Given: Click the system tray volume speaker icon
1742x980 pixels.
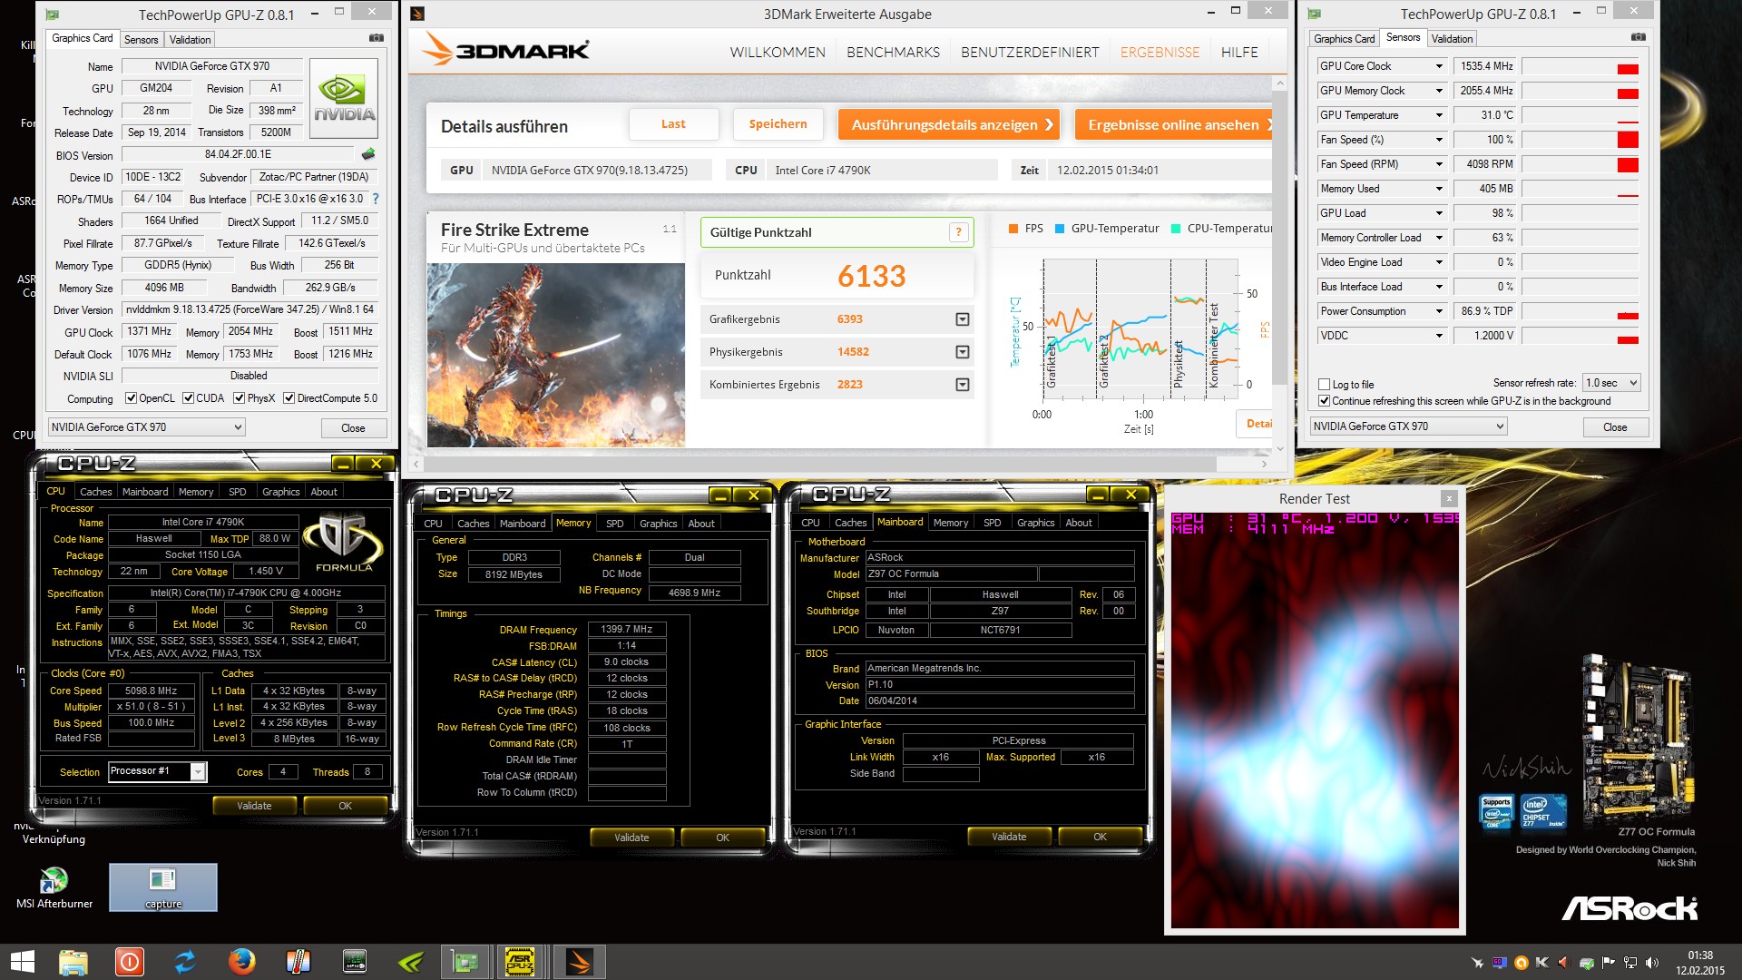Looking at the screenshot, I should coord(1652,963).
